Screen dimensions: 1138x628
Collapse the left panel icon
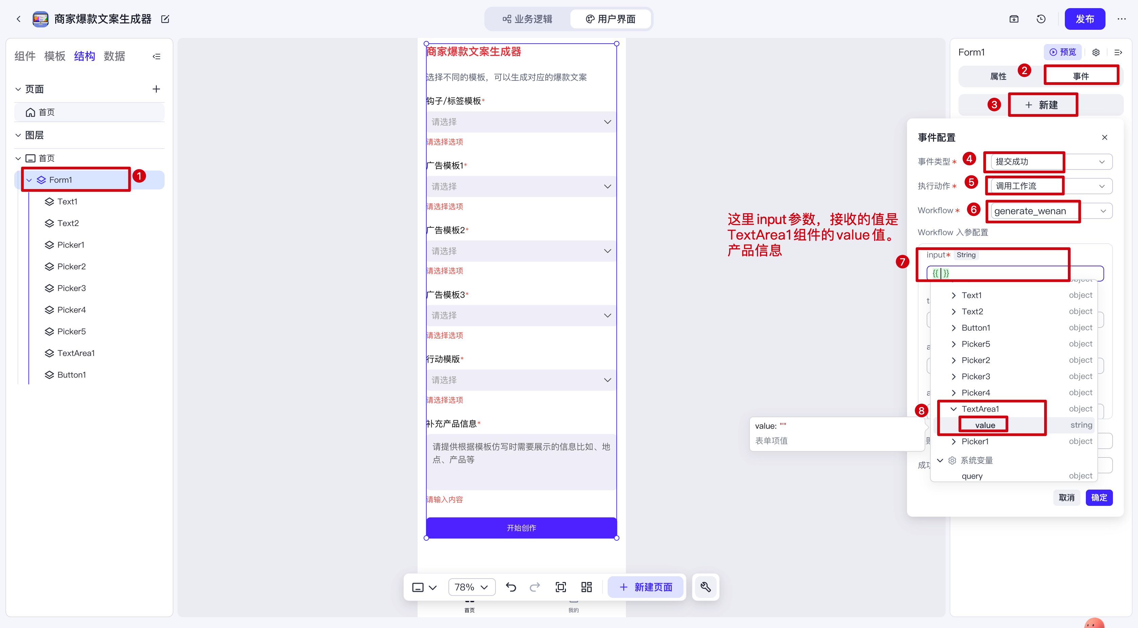[x=156, y=57]
